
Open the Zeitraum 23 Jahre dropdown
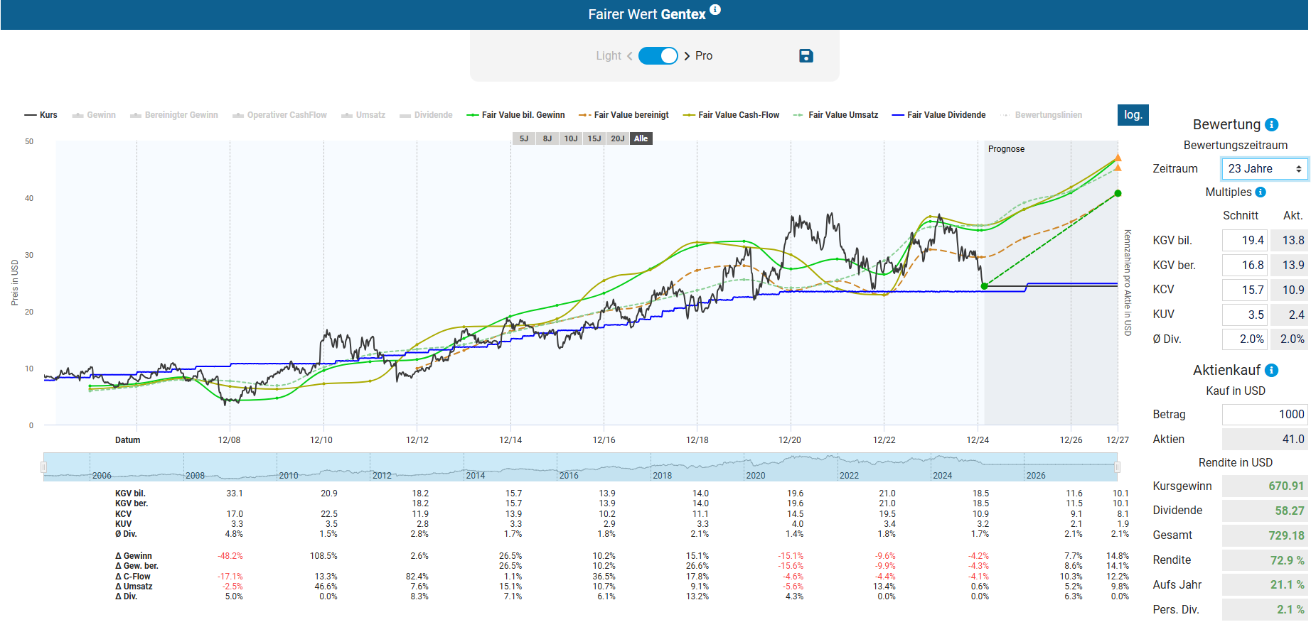[1264, 169]
